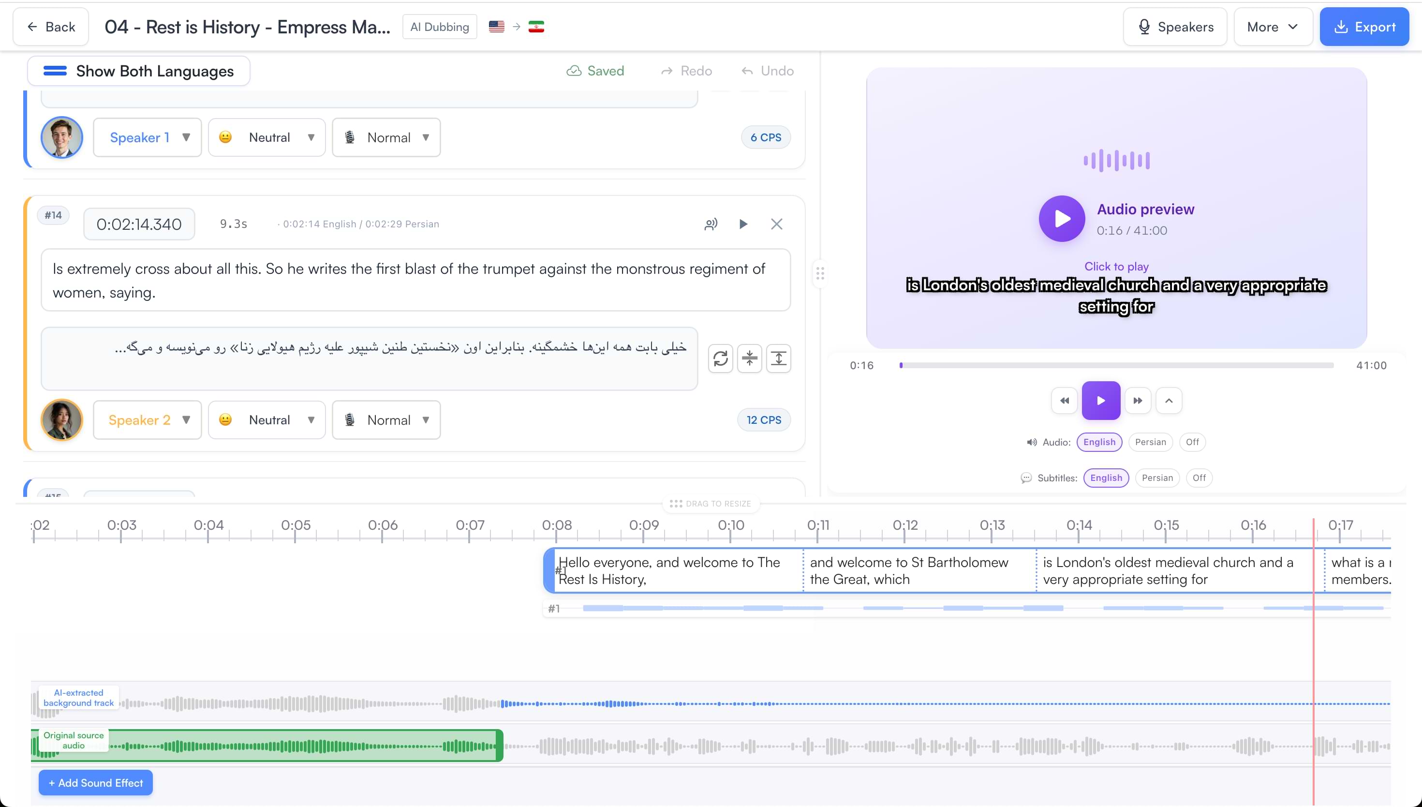Regenerate the Persian translation for segment #14
The width and height of the screenshot is (1422, 807).
720,358
